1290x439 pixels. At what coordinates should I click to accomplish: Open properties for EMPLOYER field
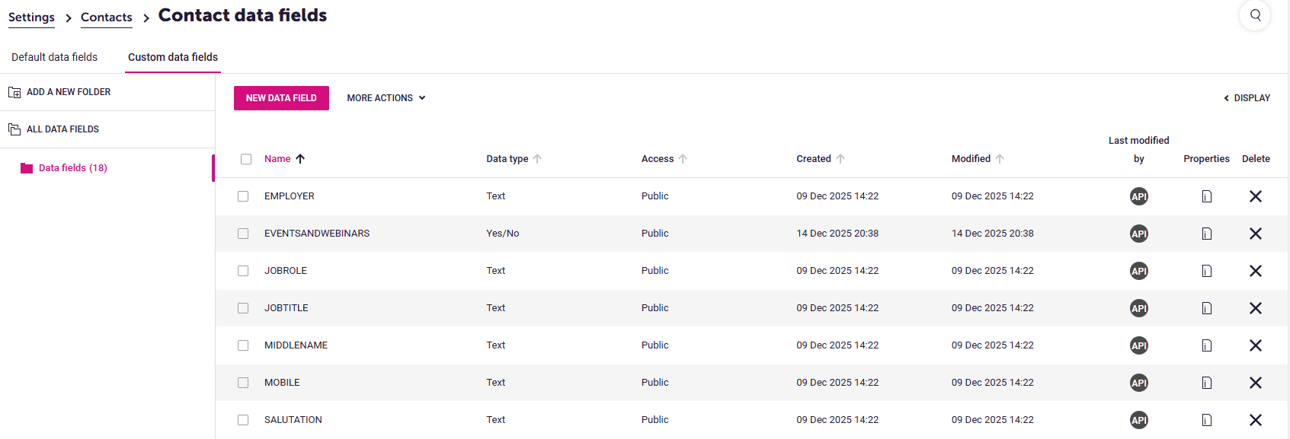pyautogui.click(x=1206, y=196)
